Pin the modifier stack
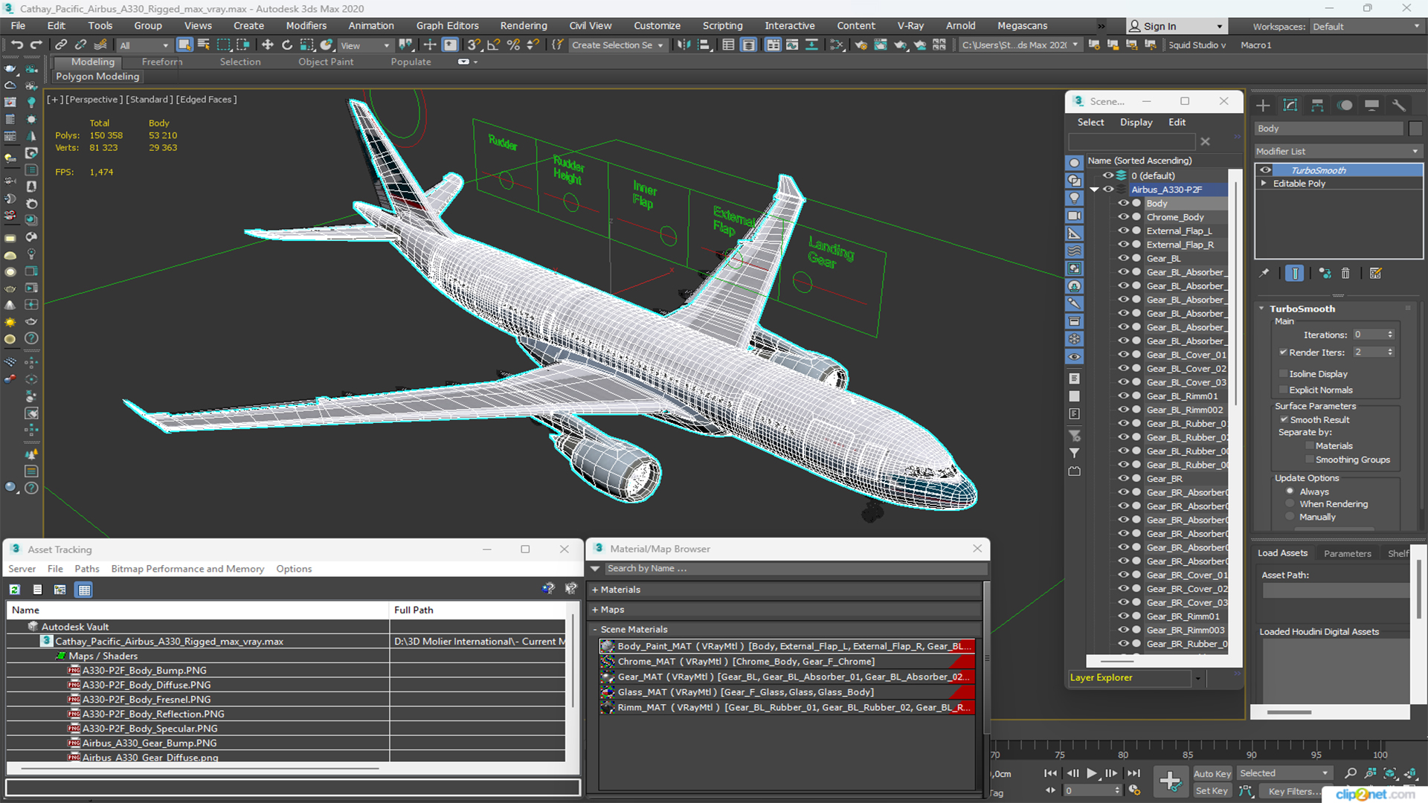Image resolution: width=1428 pixels, height=803 pixels. [x=1264, y=274]
